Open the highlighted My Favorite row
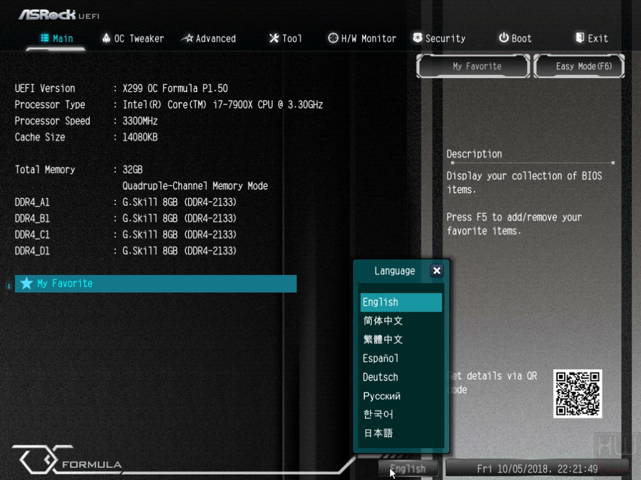641x480 pixels. point(156,284)
